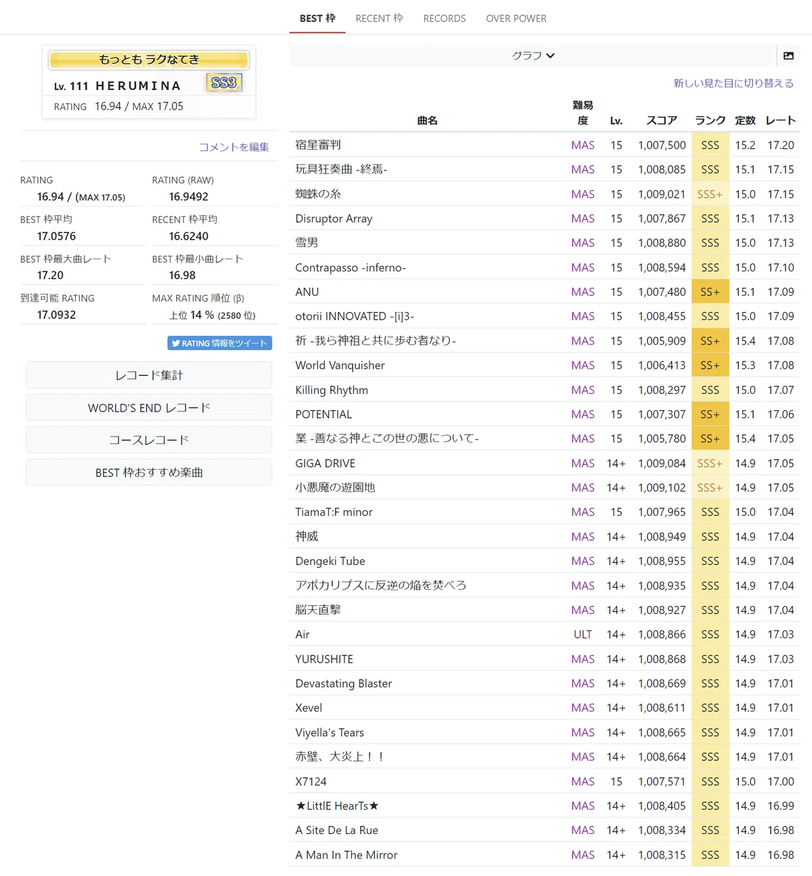
Task: Click the 到達可能 RATING value 17.0932
Action: click(x=57, y=315)
